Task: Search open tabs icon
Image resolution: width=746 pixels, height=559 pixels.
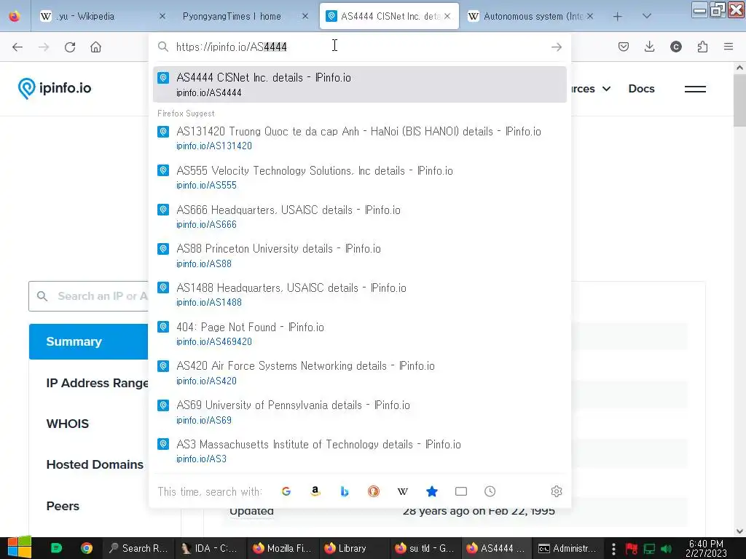Action: pyautogui.click(x=461, y=491)
